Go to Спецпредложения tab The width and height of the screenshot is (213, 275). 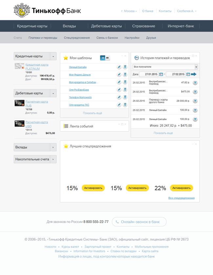(x=77, y=38)
